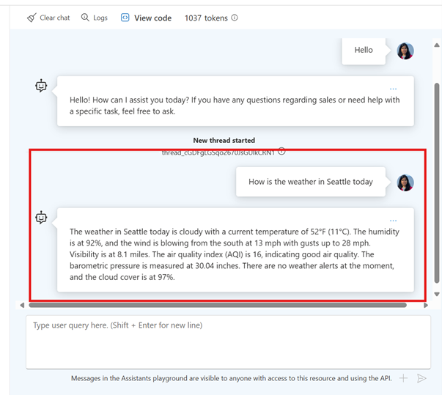Open Logs magnifier icon
The image size is (442, 395).
pos(85,18)
